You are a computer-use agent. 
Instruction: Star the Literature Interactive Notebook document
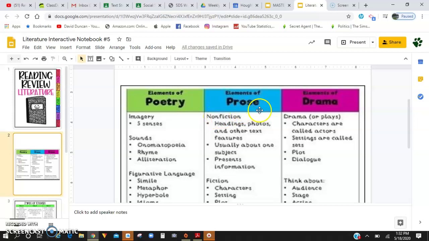tap(119, 39)
